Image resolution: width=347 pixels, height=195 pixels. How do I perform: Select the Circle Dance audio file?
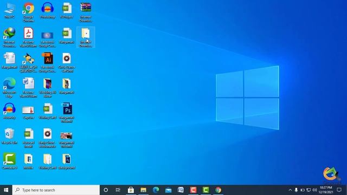click(67, 62)
